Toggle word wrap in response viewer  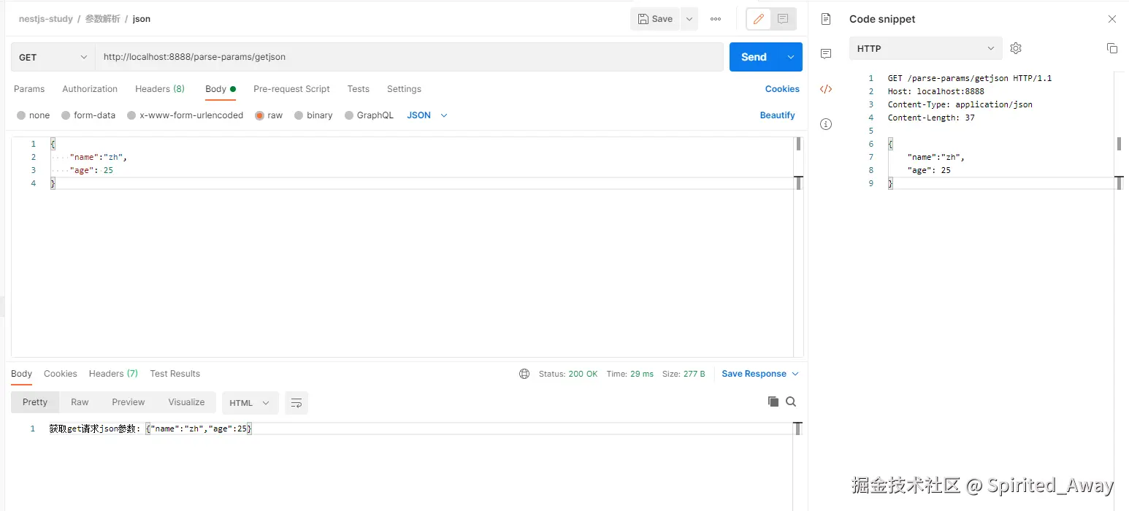(296, 403)
